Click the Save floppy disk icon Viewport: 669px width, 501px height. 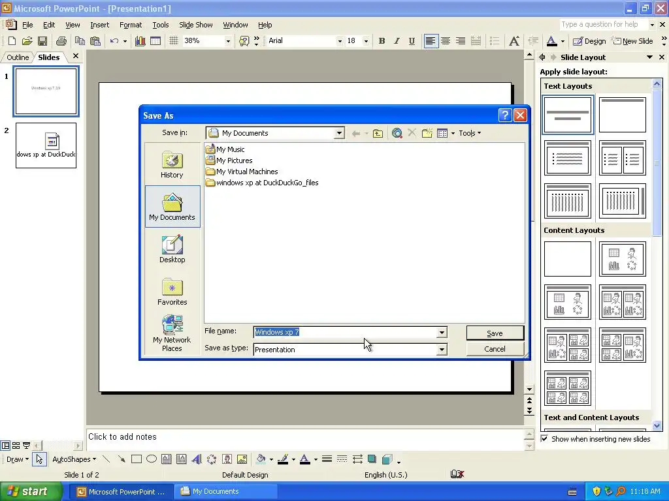pyautogui.click(x=42, y=41)
